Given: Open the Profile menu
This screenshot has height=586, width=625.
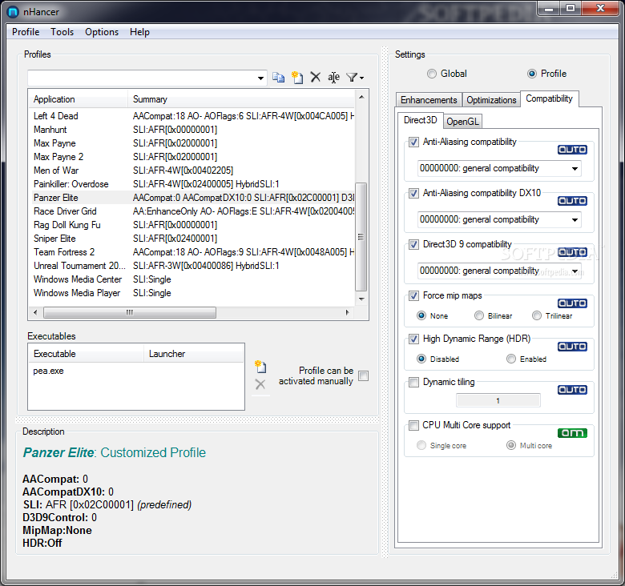Looking at the screenshot, I should click(26, 32).
